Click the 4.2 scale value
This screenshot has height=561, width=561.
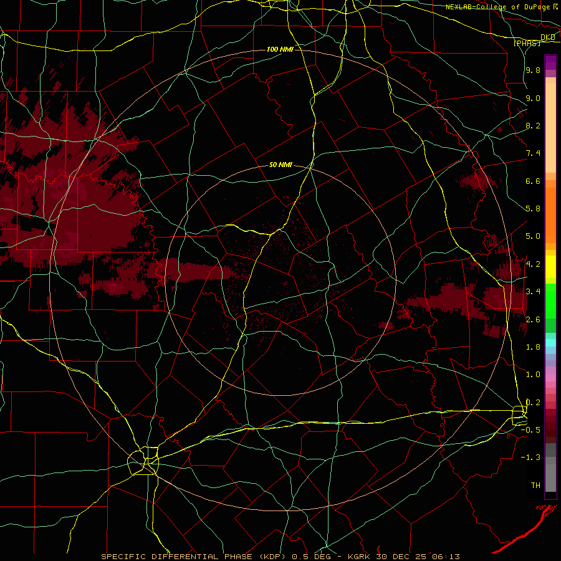point(533,264)
